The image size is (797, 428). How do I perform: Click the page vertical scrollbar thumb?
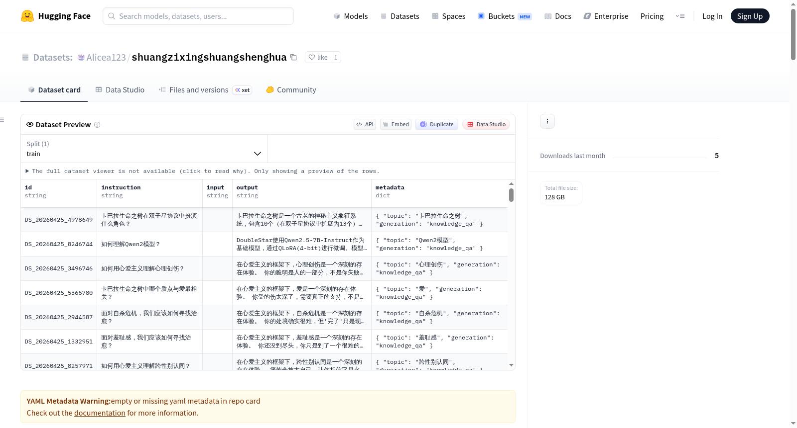tap(793, 34)
